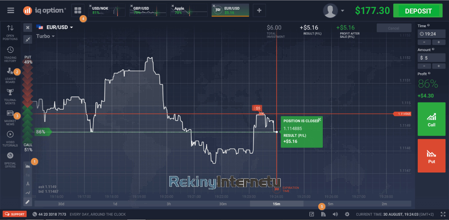Close the USD/NOK asset tab
This screenshot has height=220, width=449.
pos(90,6)
